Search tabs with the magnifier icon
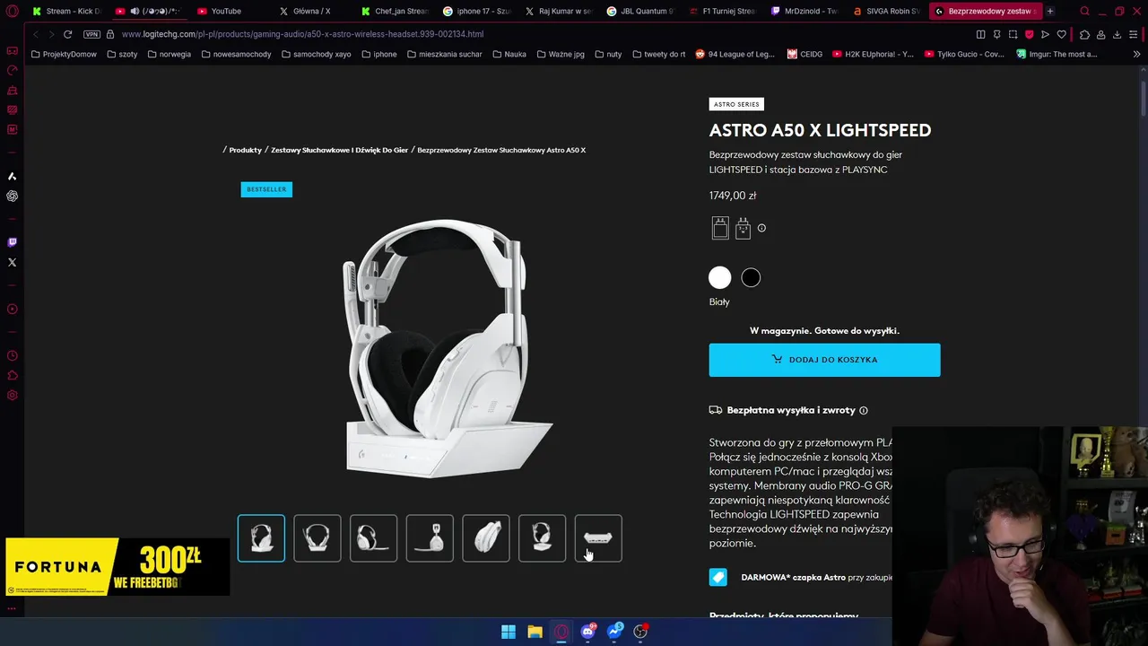Viewport: 1148px width, 646px height. point(1084,11)
